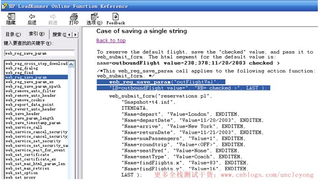Click the help icon in the title bar
The height and width of the screenshot is (185, 321).
(x=5, y=6)
